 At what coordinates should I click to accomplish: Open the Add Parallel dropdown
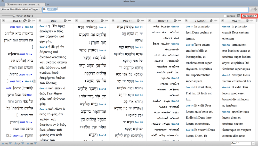coord(249,16)
